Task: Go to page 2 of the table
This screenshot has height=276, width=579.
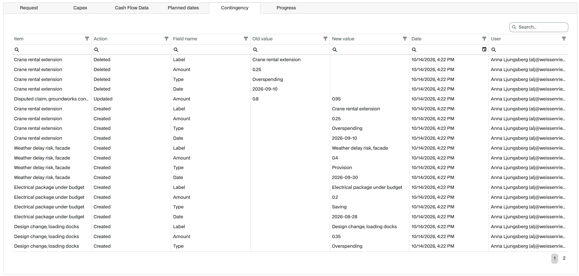Action: coord(564,258)
